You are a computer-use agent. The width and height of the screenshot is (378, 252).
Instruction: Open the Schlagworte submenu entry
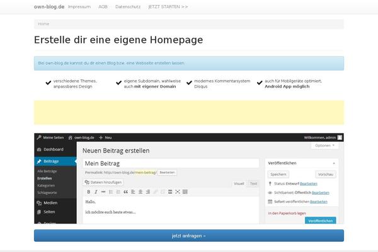(47, 193)
